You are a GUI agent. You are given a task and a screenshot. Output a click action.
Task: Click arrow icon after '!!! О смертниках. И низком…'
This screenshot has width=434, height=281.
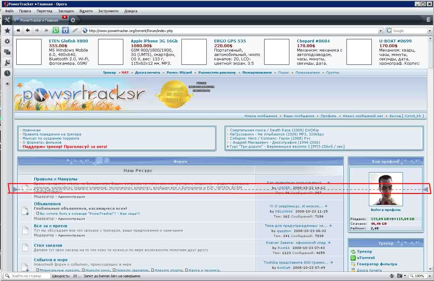[x=326, y=207]
